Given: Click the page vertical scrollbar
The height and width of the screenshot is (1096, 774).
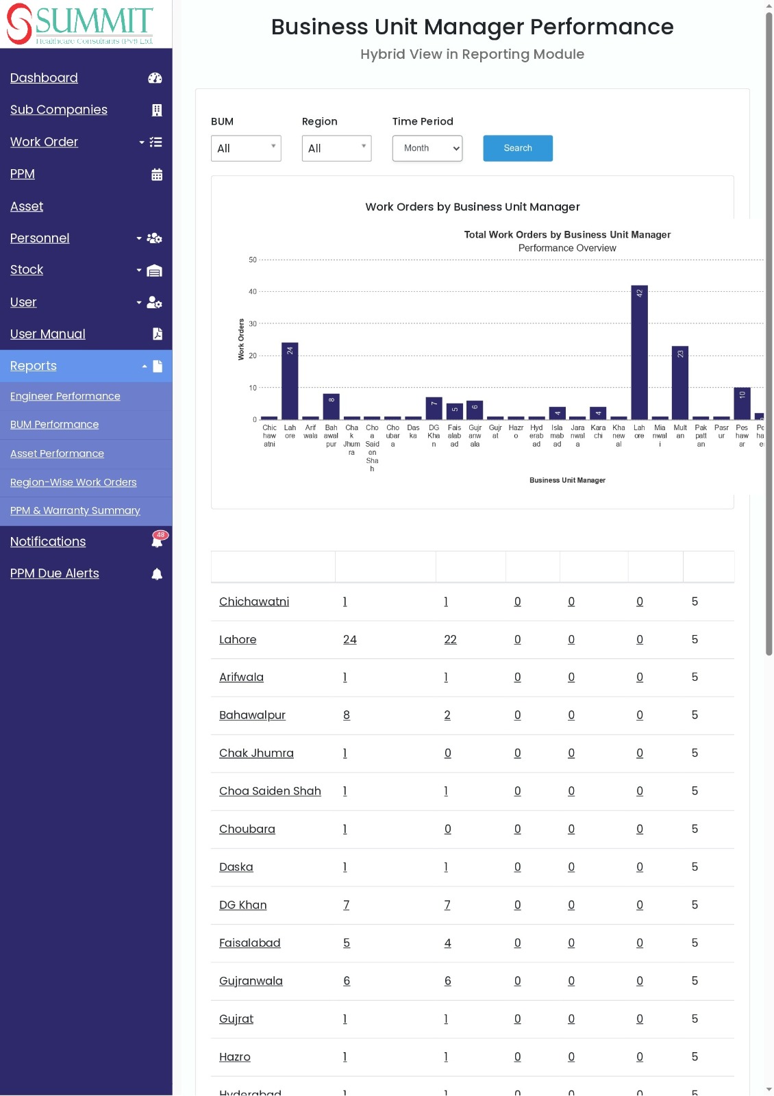Looking at the screenshot, I should (769, 335).
